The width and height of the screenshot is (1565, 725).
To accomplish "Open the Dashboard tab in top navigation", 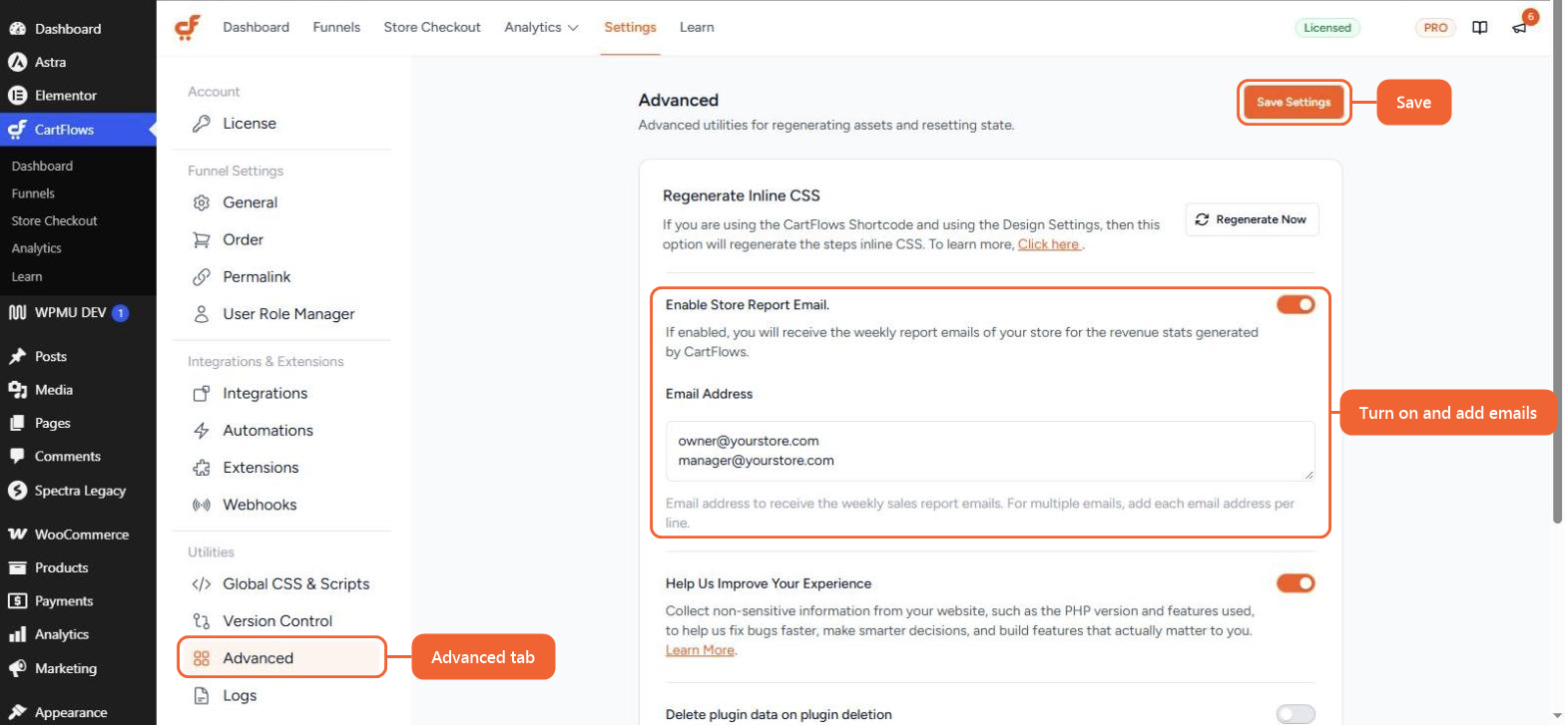I will click(x=256, y=27).
